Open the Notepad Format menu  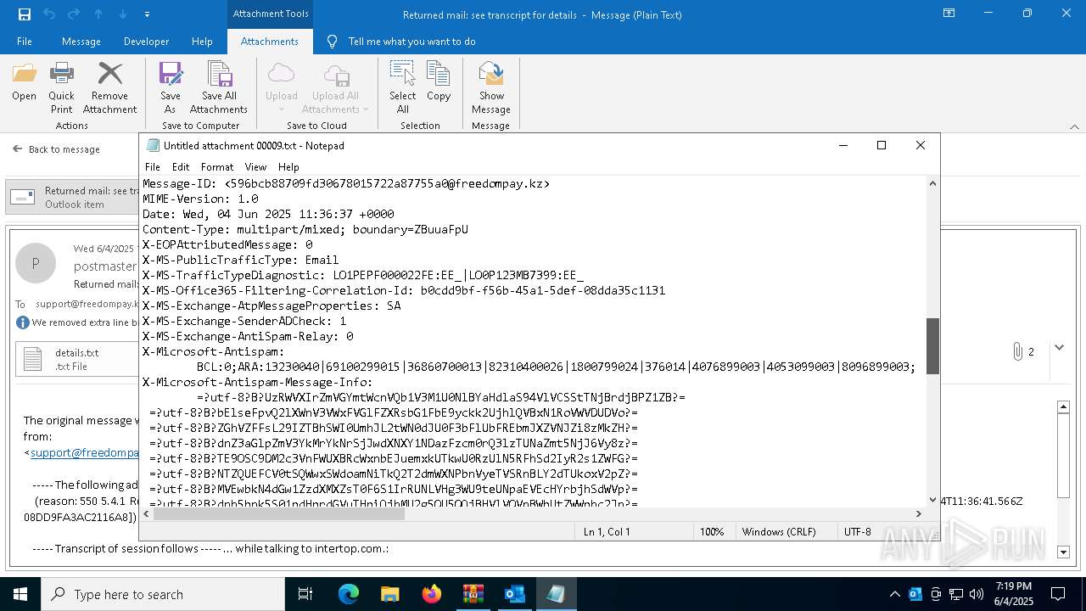pos(217,167)
